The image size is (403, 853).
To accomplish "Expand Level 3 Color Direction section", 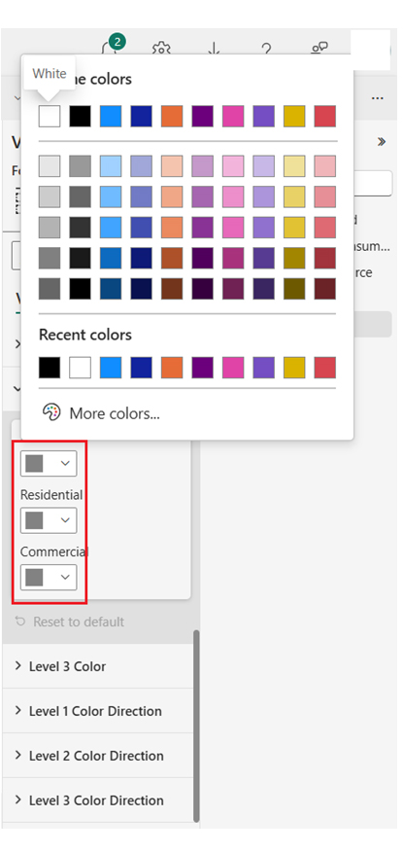I will tap(98, 800).
